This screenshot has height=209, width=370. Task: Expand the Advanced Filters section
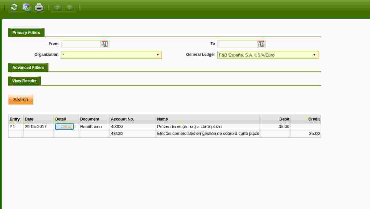28,68
